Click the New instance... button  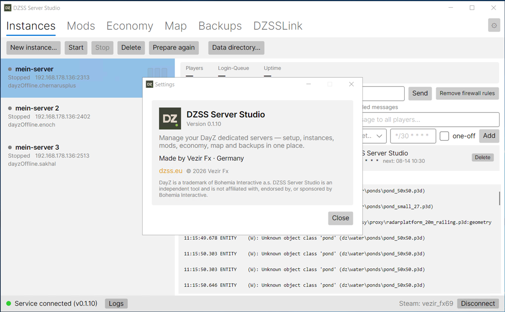click(x=33, y=48)
